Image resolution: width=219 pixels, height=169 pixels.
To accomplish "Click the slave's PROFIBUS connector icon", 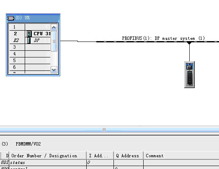I will (189, 66).
